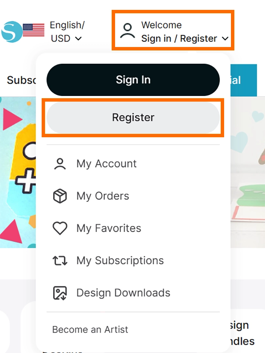Select My Orders menu entry

click(x=103, y=196)
